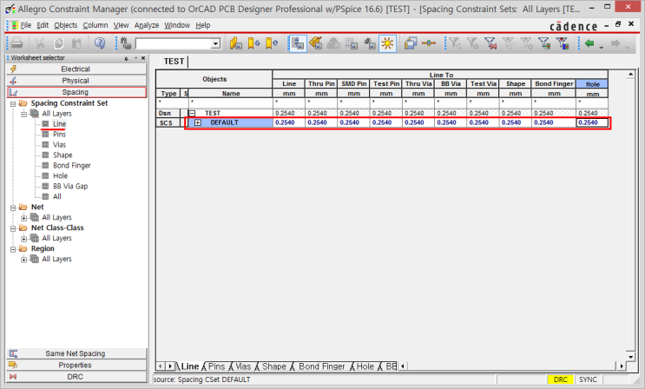
Task: Click the Copy toolbar icon
Action: [59, 43]
